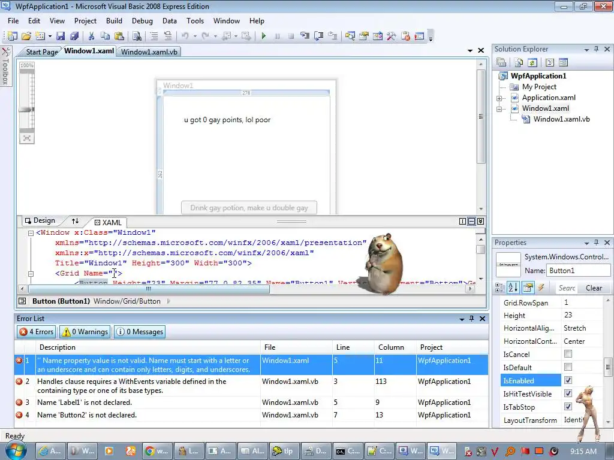
Task: Show Events lightning bolt in Properties panel
Action: pyautogui.click(x=541, y=288)
